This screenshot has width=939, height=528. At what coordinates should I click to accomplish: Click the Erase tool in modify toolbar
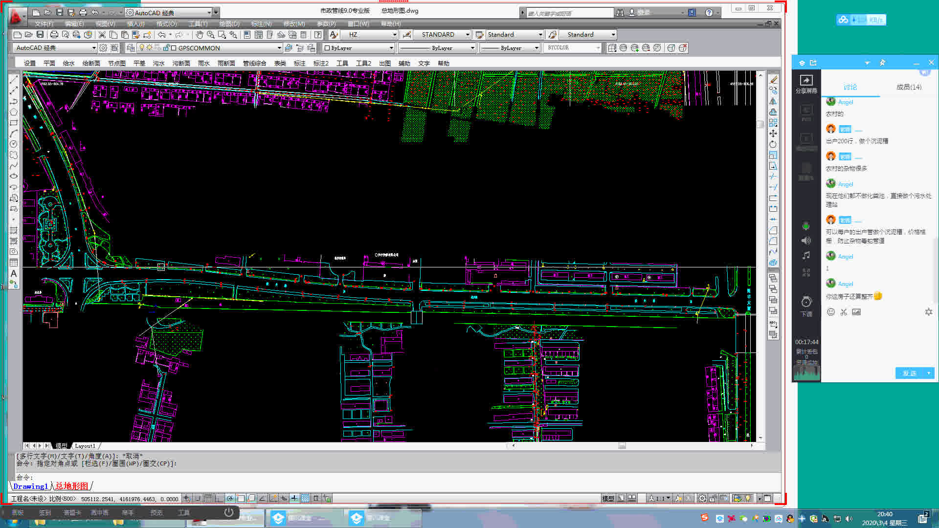(773, 80)
